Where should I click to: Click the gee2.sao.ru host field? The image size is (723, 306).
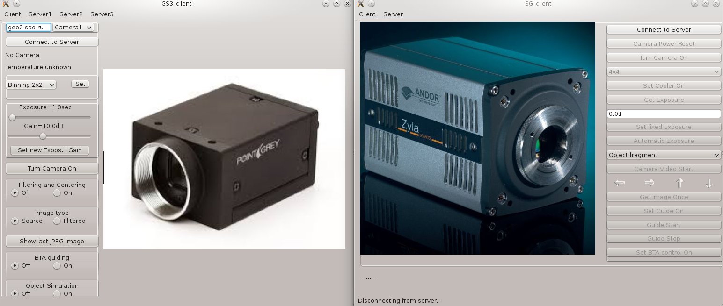pyautogui.click(x=29, y=27)
